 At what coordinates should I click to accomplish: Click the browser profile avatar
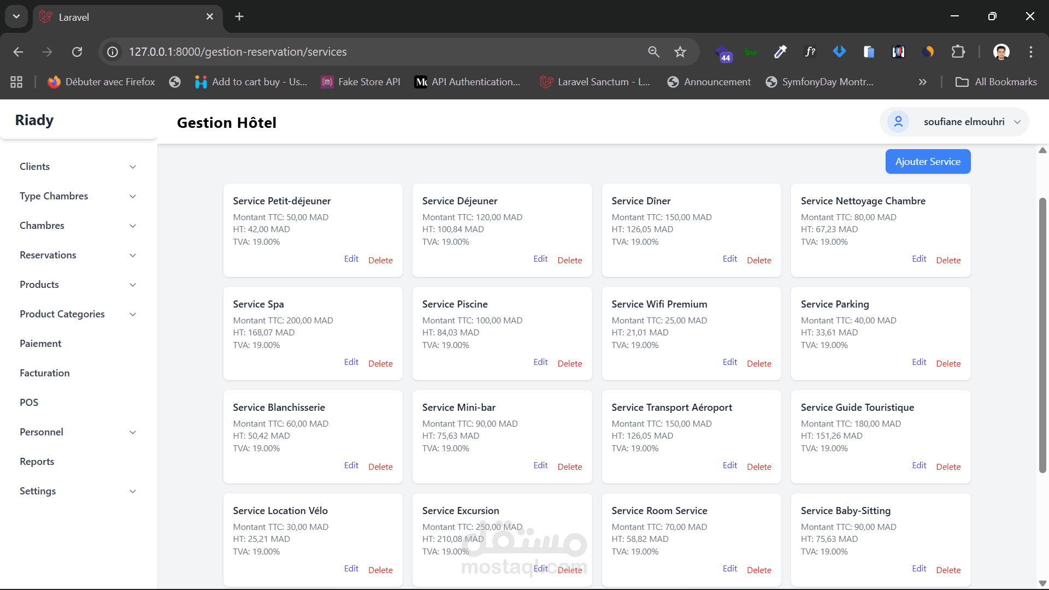point(1001,52)
